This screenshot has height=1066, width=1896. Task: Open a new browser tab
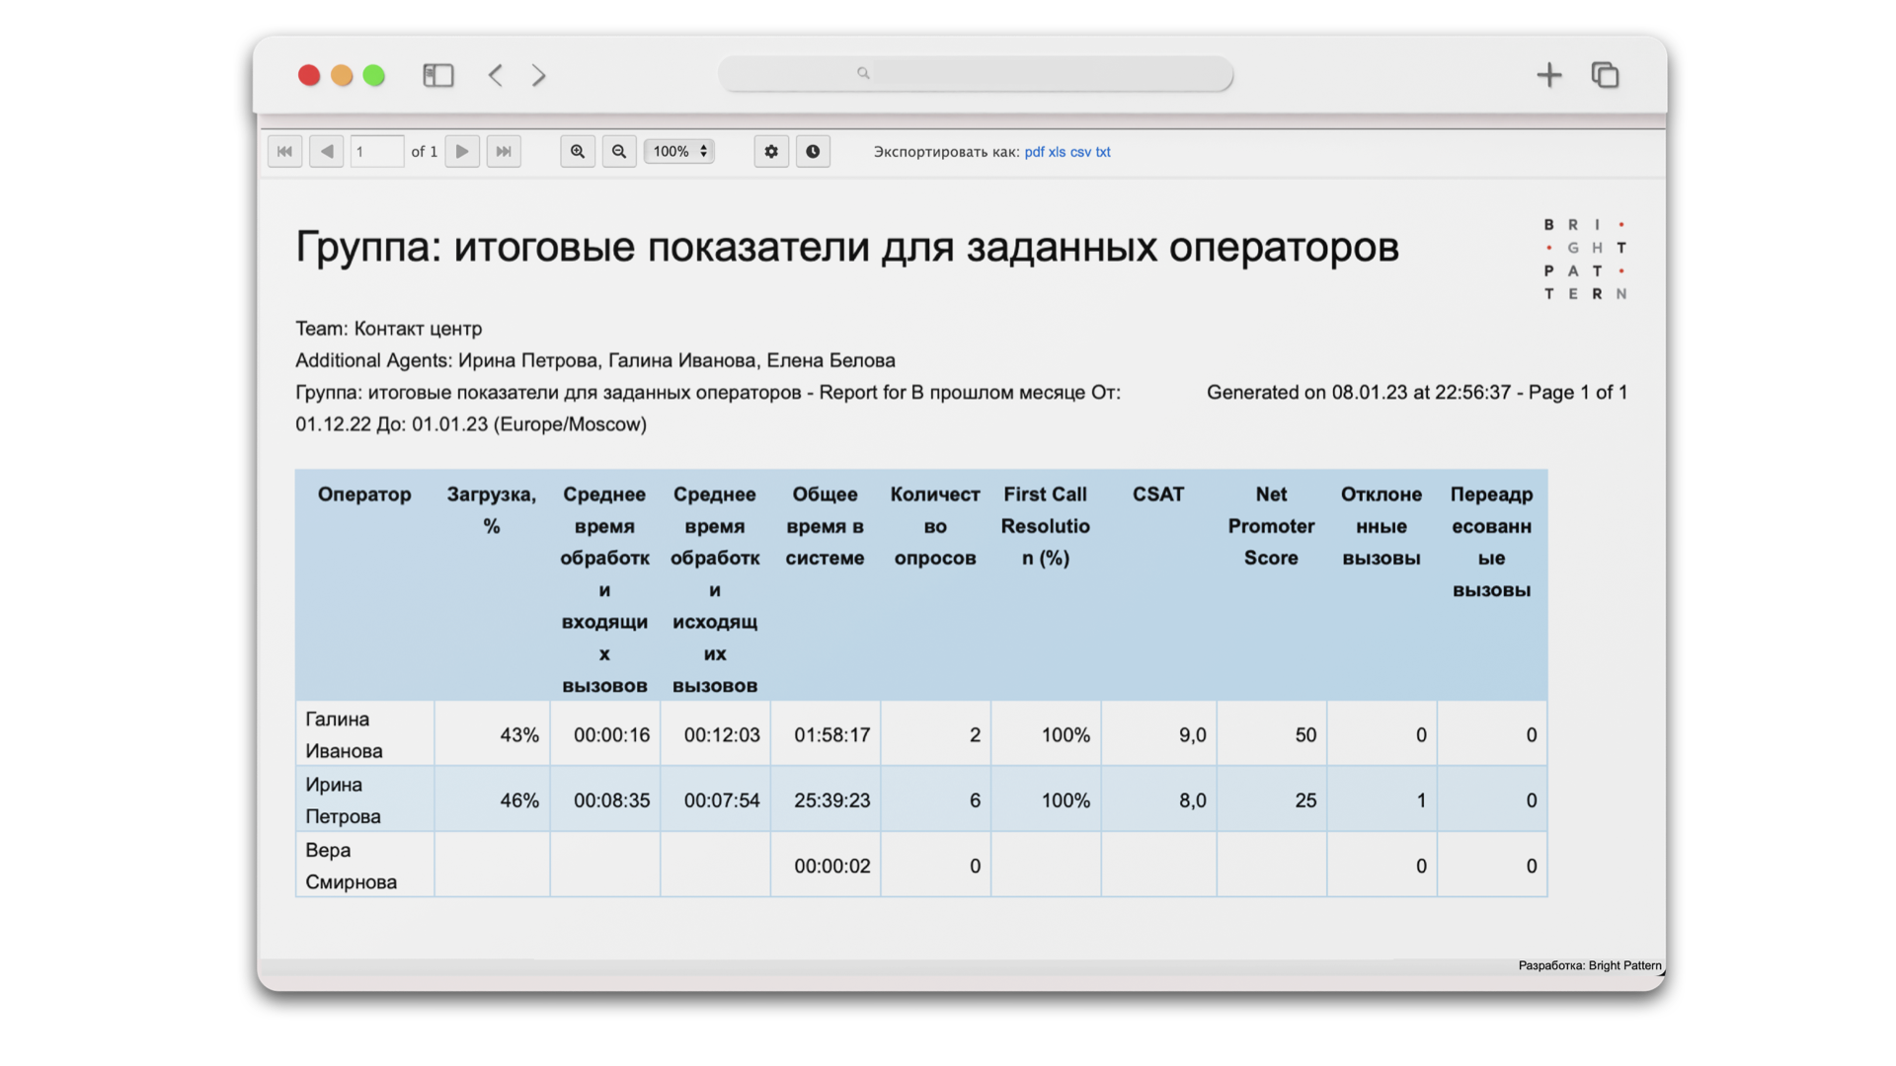(x=1549, y=75)
